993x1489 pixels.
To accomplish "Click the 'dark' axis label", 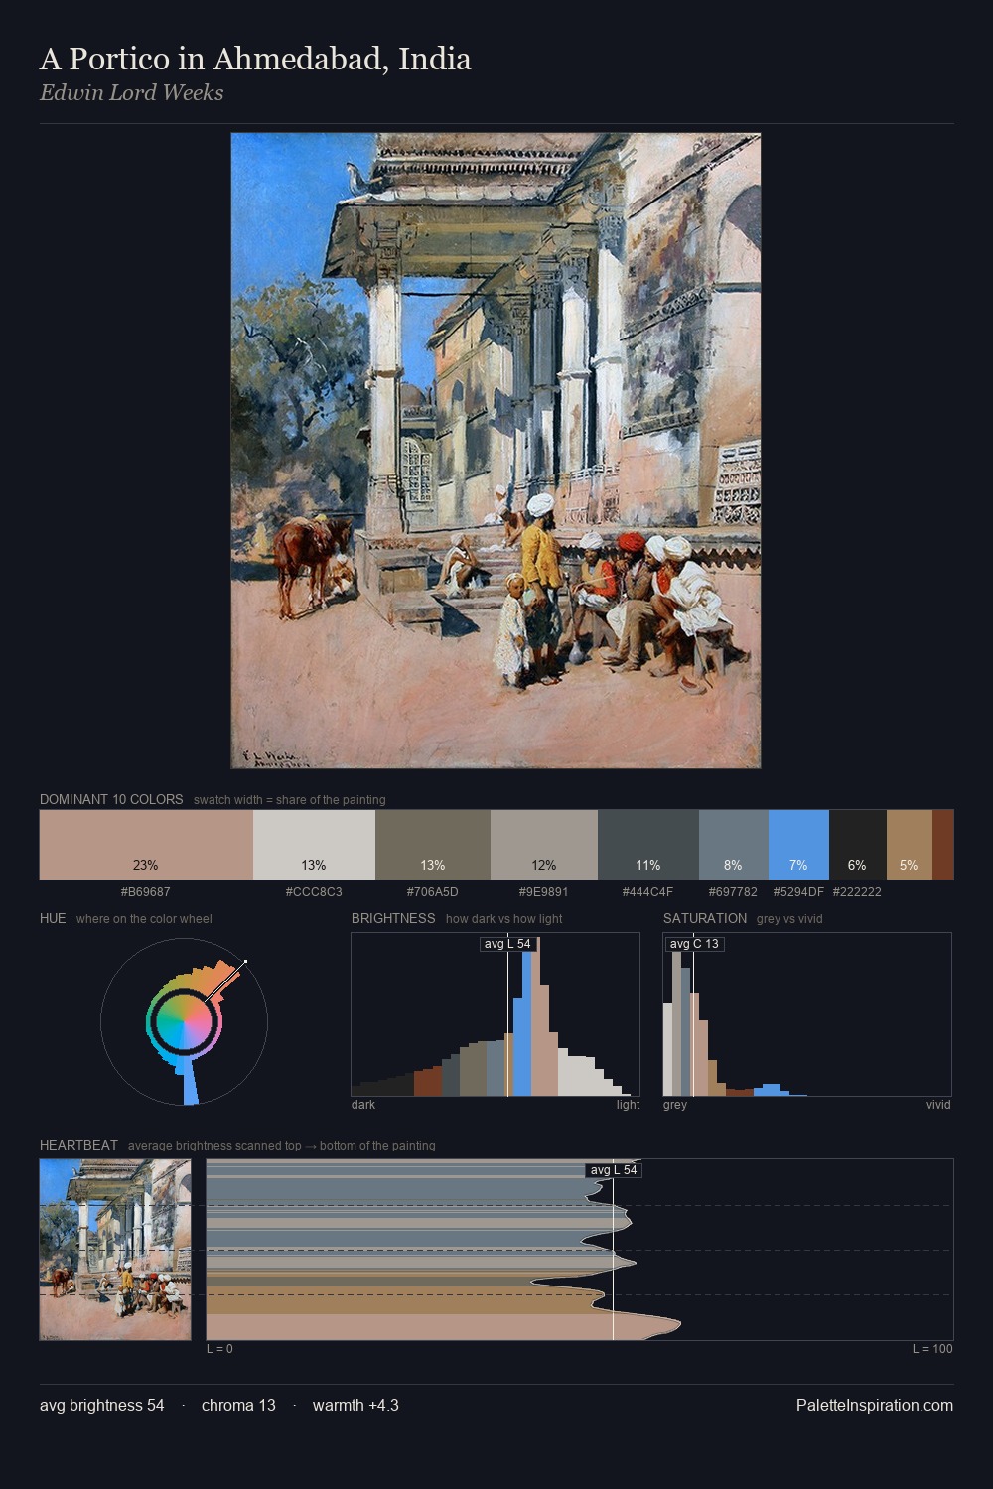I will (363, 1105).
